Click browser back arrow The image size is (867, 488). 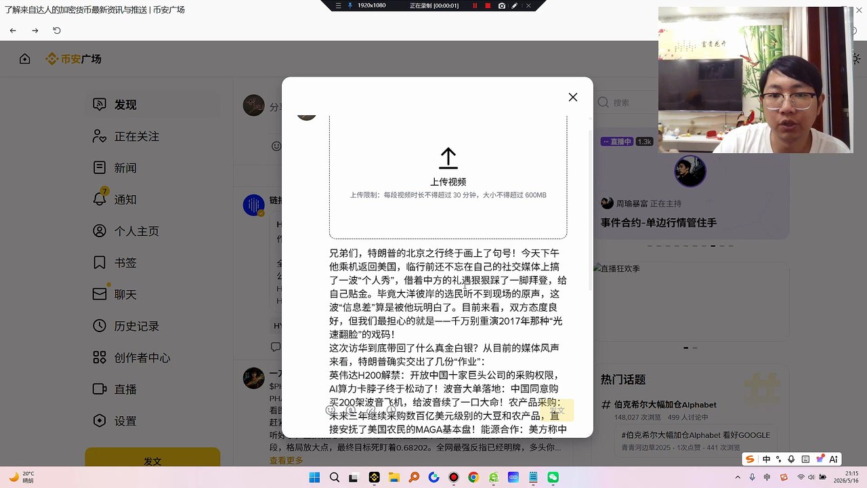[13, 30]
